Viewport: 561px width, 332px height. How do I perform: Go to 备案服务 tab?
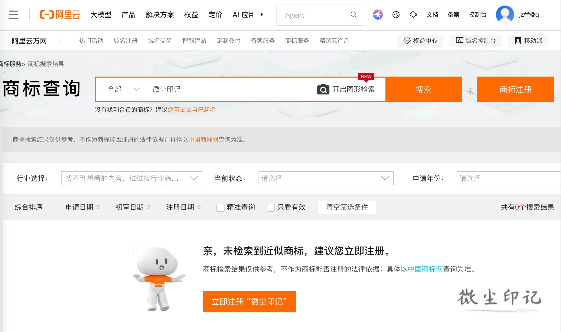[x=263, y=41]
